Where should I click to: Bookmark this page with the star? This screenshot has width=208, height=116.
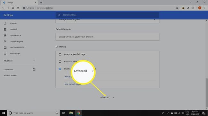[177, 8]
